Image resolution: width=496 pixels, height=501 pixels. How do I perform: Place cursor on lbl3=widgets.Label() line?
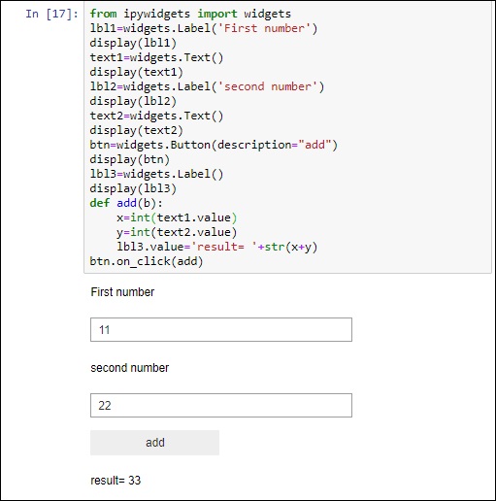point(156,174)
